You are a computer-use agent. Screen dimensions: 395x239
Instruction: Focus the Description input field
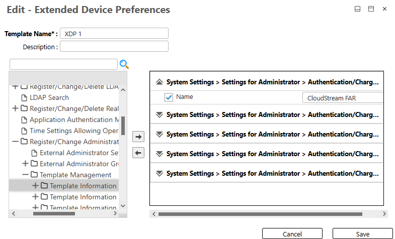[x=114, y=47]
